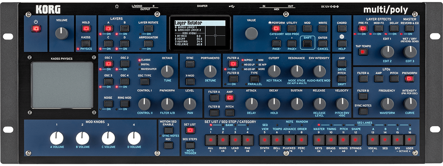Screen dimensions: 443x166
Task: Click the SEQ STEPS note trigger button
Action: [190, 145]
